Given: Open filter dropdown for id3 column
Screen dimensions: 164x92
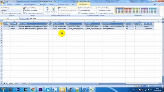Looking at the screenshot, I should [83, 24].
